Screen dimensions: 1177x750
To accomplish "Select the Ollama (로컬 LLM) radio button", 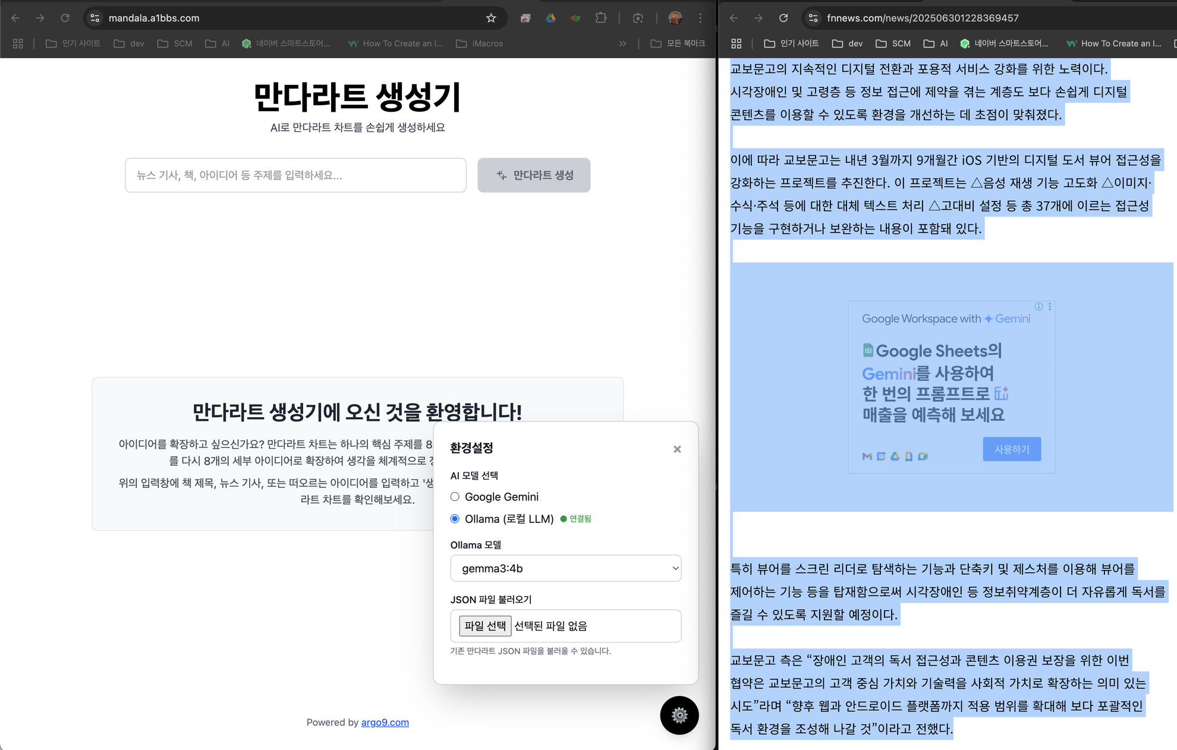I will (x=455, y=519).
